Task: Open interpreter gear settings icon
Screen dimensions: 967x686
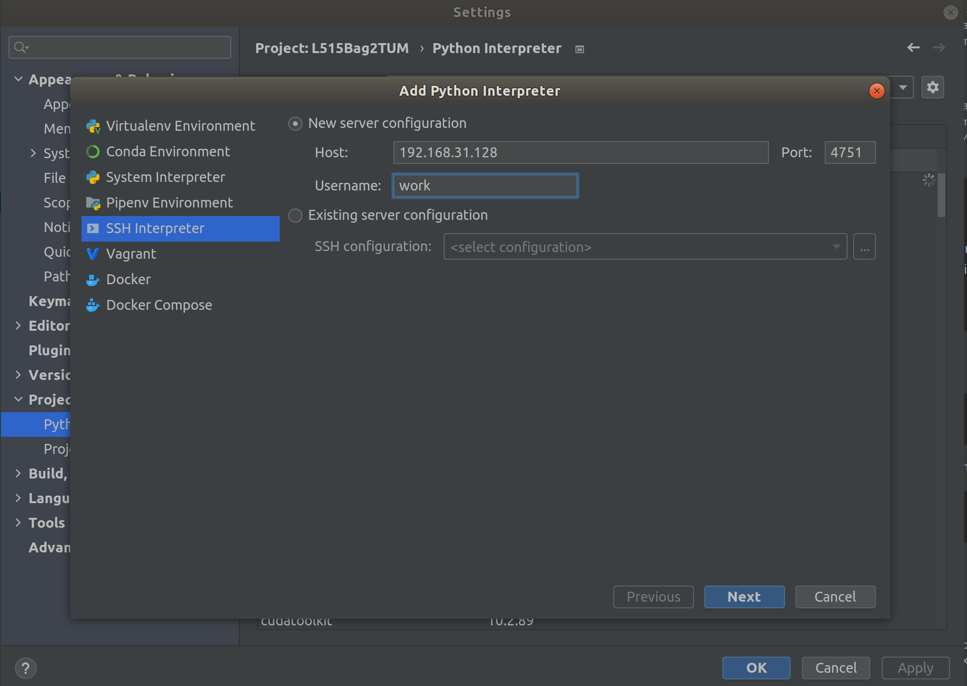Action: tap(932, 88)
